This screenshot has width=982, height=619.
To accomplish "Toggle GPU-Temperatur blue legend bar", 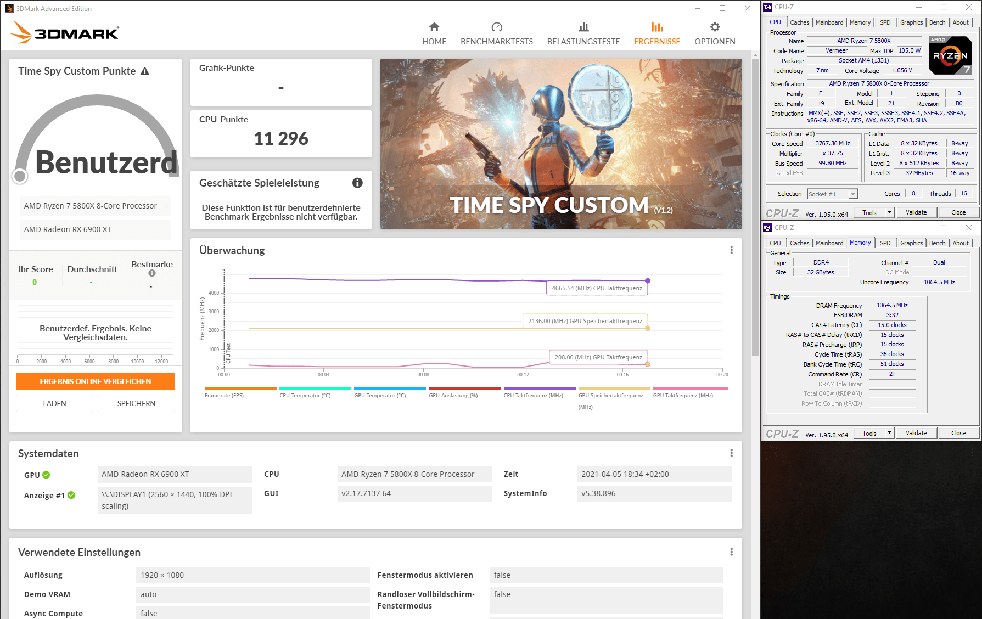I will pos(390,388).
